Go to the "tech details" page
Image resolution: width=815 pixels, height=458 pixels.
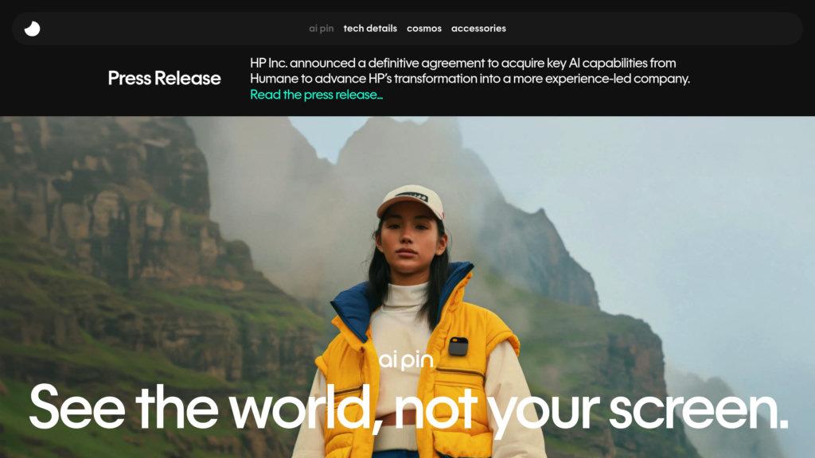coord(370,29)
